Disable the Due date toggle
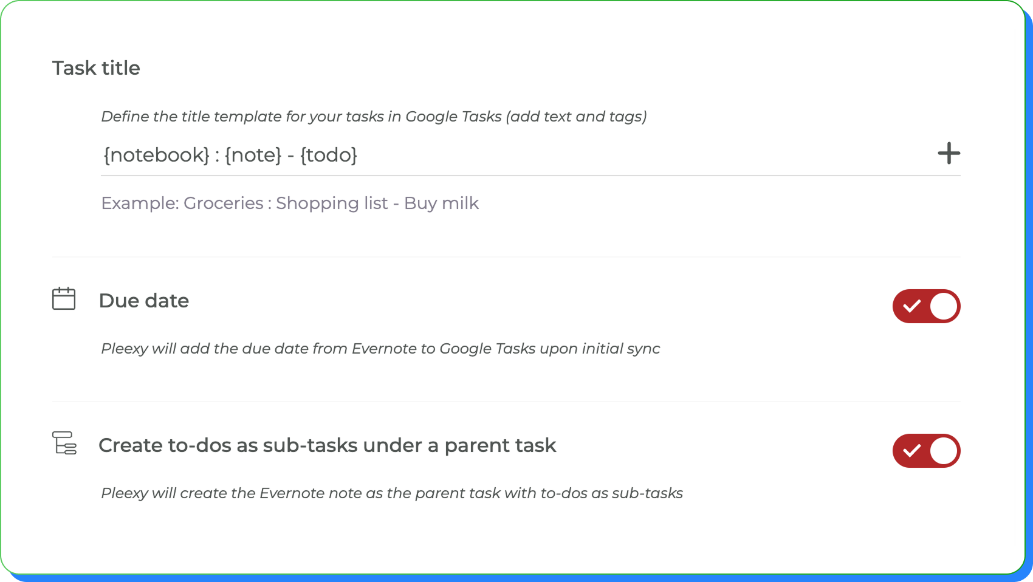The width and height of the screenshot is (1033, 582). click(x=926, y=306)
